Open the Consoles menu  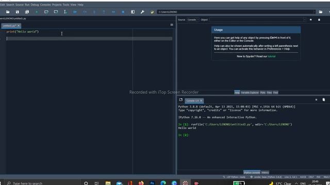coord(45,5)
